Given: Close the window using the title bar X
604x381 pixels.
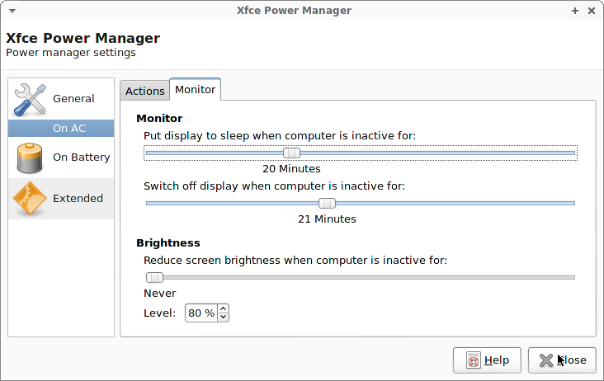Looking at the screenshot, I should tap(592, 11).
